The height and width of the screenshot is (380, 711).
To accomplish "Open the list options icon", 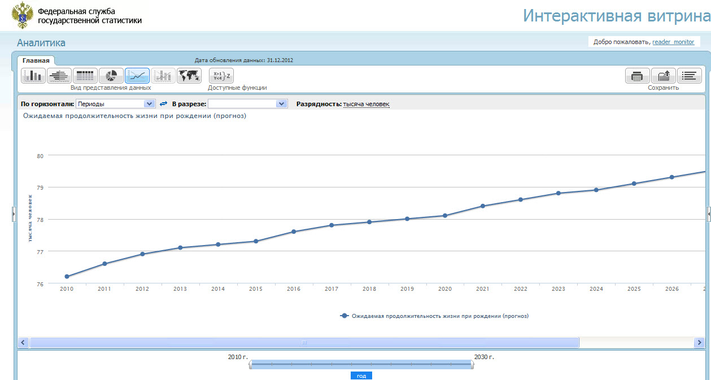I will pyautogui.click(x=689, y=76).
